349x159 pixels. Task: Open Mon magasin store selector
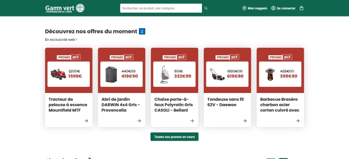click(x=255, y=8)
